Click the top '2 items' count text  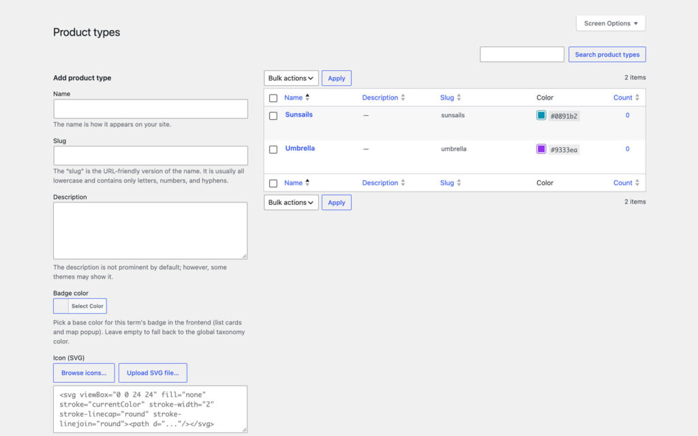[635, 78]
